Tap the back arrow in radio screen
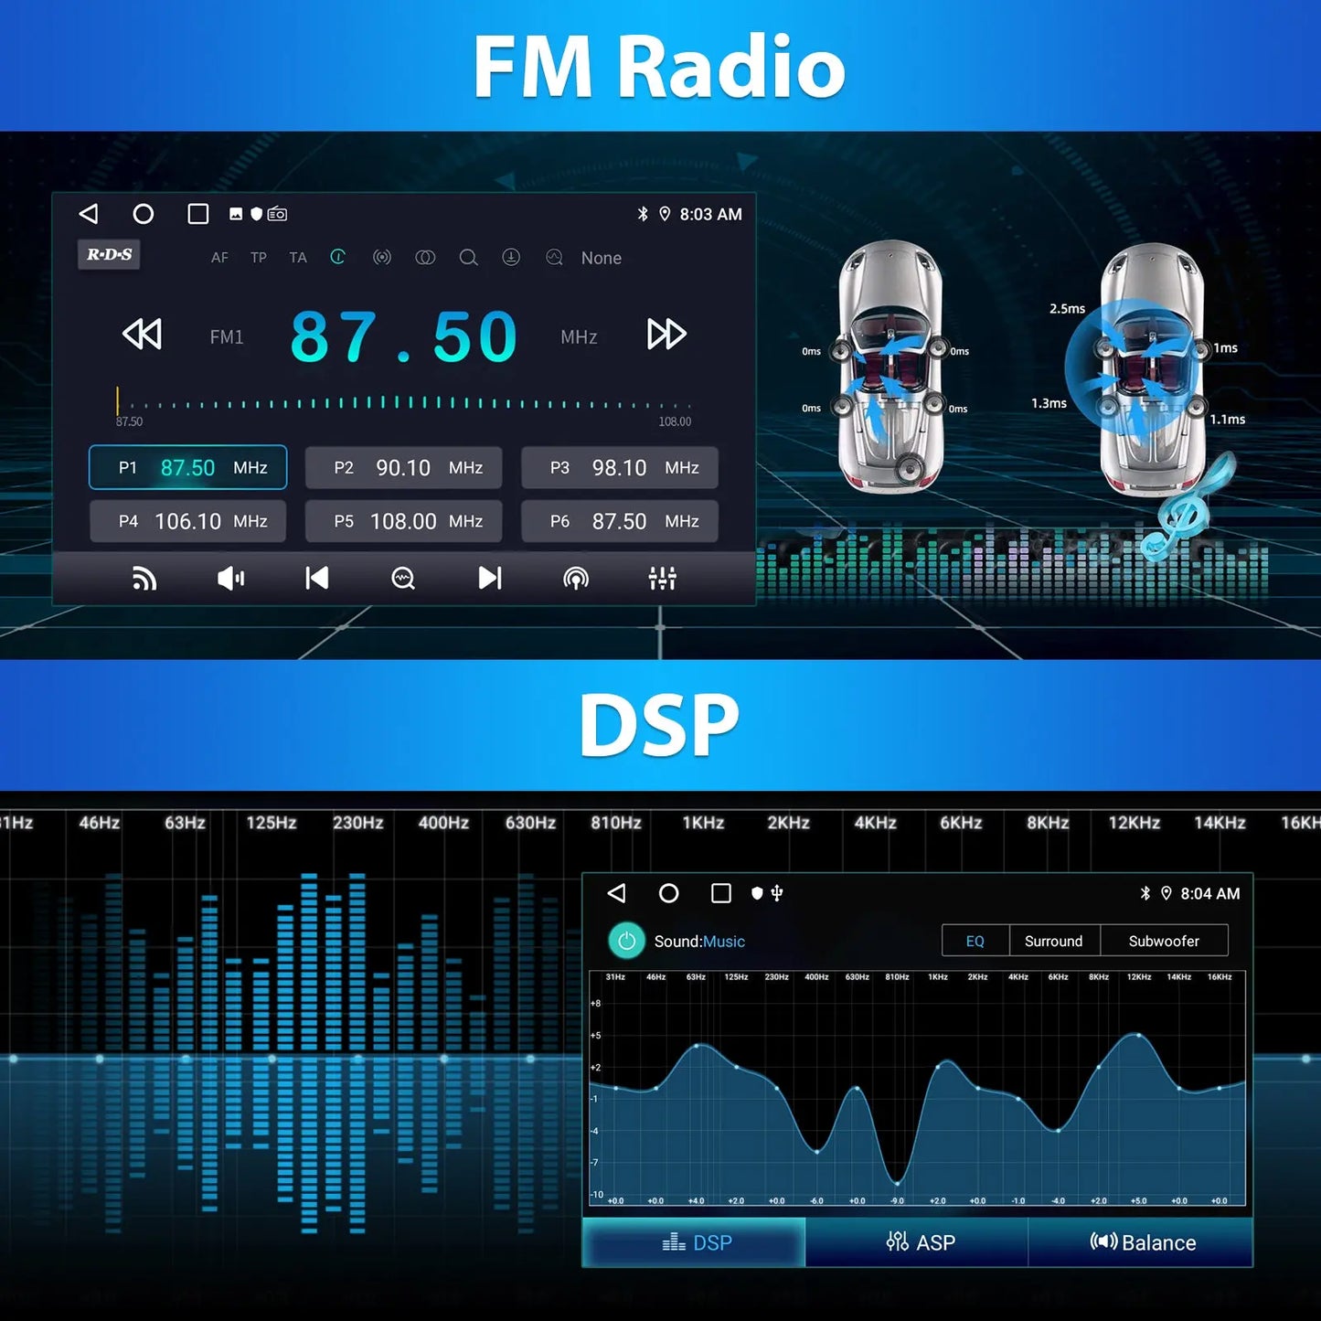 89,214
